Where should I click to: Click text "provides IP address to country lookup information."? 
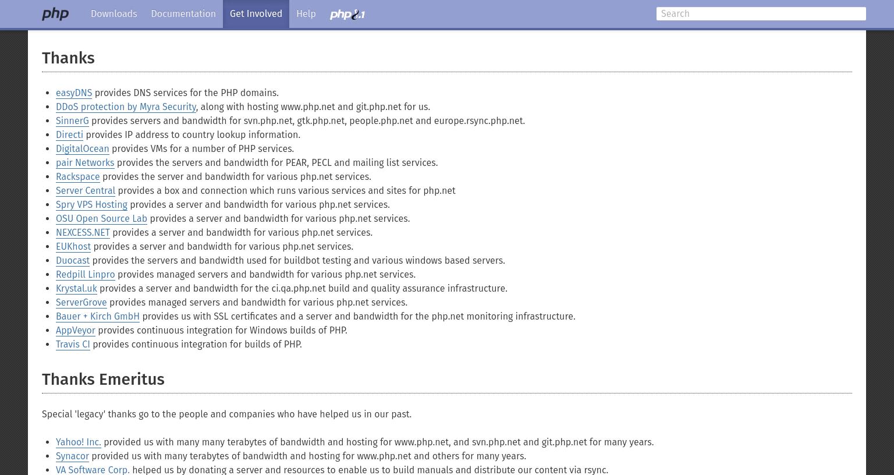click(193, 135)
